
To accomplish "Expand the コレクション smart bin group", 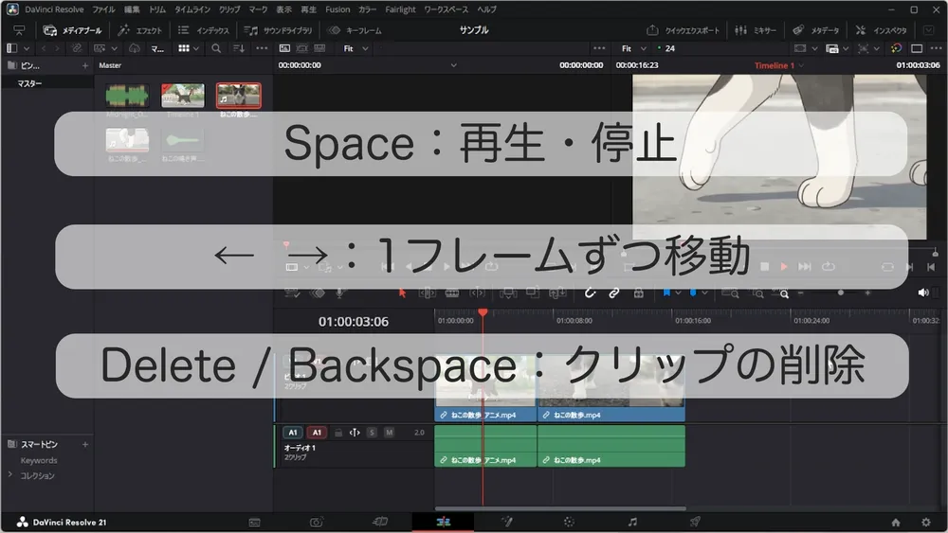I will point(10,475).
